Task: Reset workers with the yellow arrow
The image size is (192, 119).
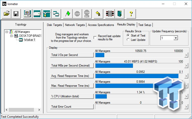Action: tap(98, 14)
